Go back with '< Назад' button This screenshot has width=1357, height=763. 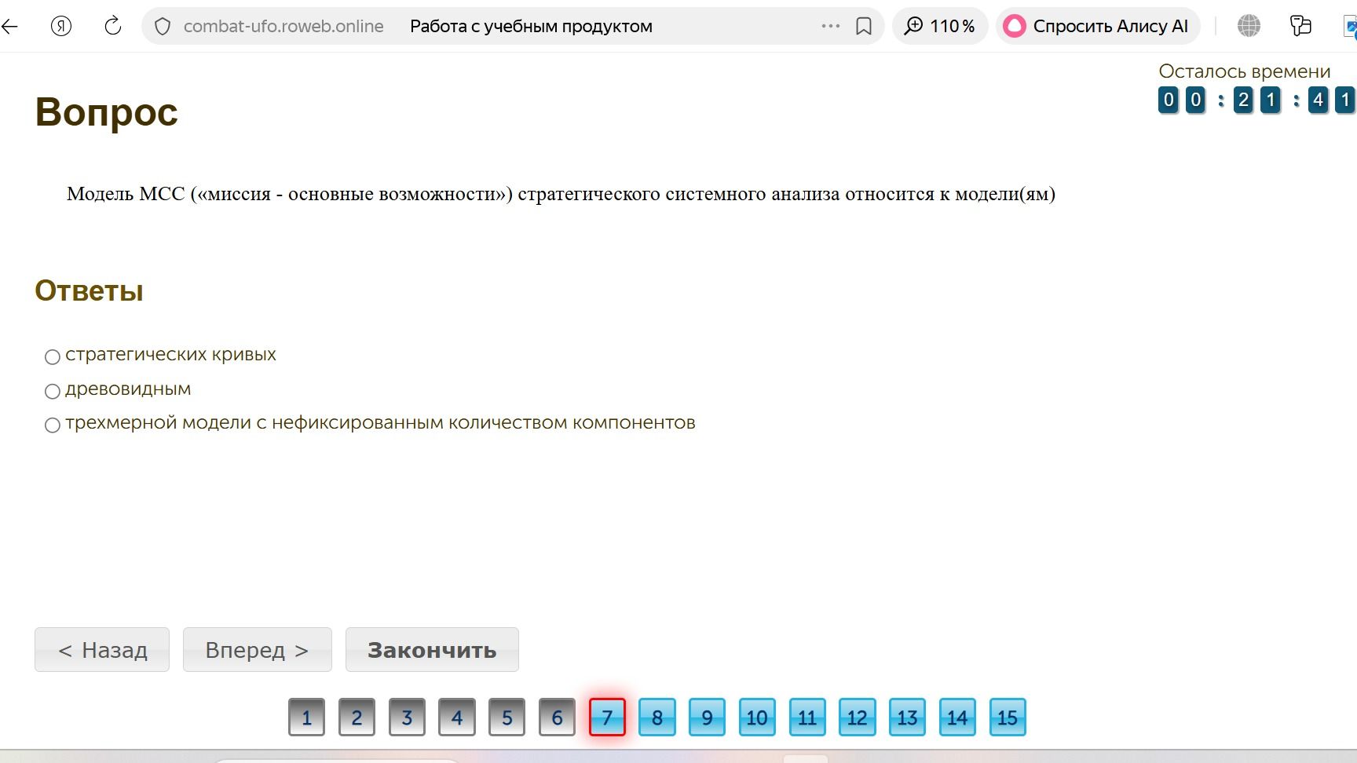click(102, 649)
